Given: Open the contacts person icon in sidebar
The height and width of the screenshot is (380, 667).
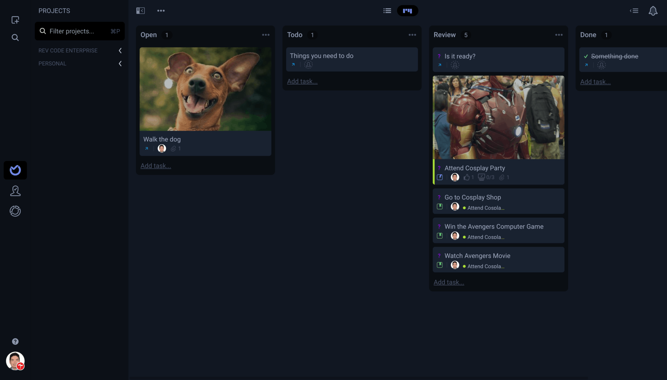Looking at the screenshot, I should coord(15,191).
